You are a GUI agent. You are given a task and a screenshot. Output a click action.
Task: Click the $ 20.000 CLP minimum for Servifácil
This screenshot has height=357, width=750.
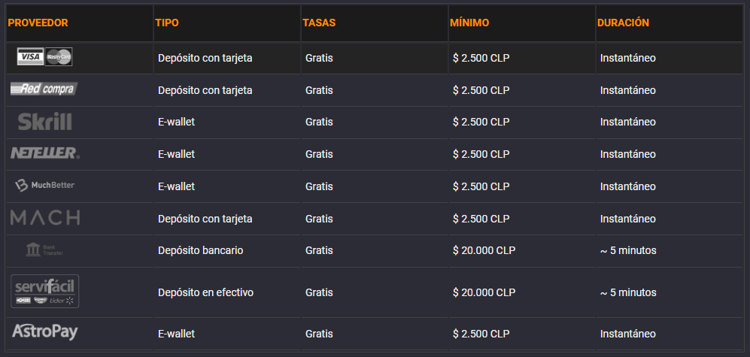click(484, 292)
